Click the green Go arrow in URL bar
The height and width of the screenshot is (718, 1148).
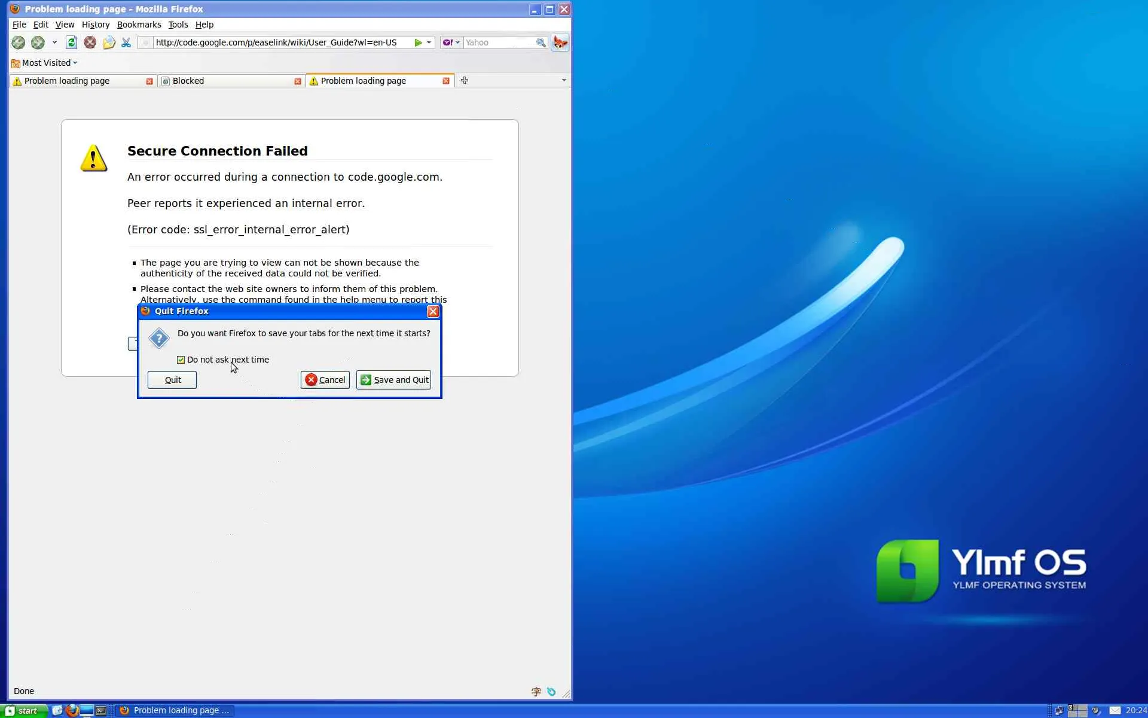[x=418, y=42]
